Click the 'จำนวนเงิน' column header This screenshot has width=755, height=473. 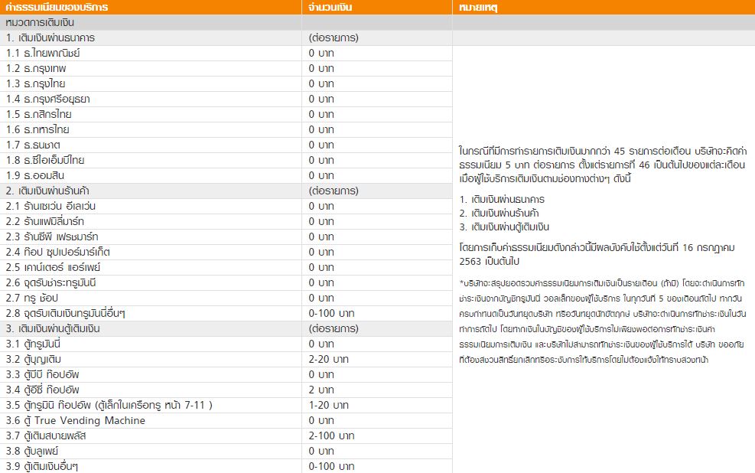pyautogui.click(x=330, y=8)
